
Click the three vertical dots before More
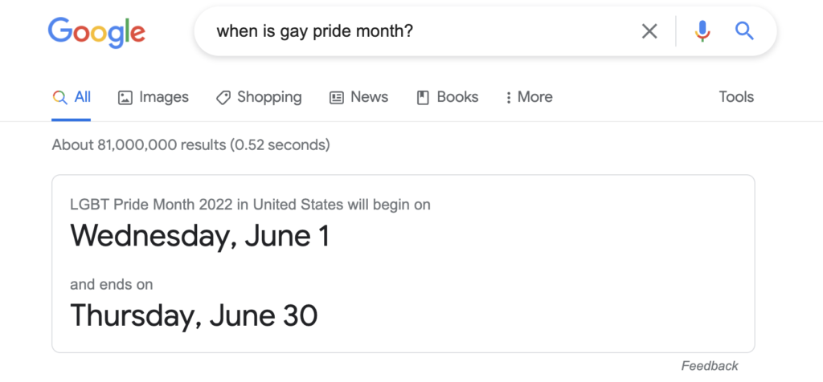(x=508, y=98)
